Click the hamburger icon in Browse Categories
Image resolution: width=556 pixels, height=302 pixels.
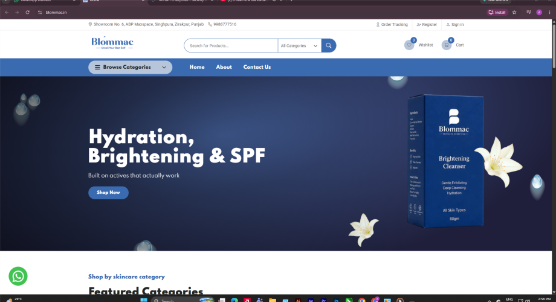[97, 68]
